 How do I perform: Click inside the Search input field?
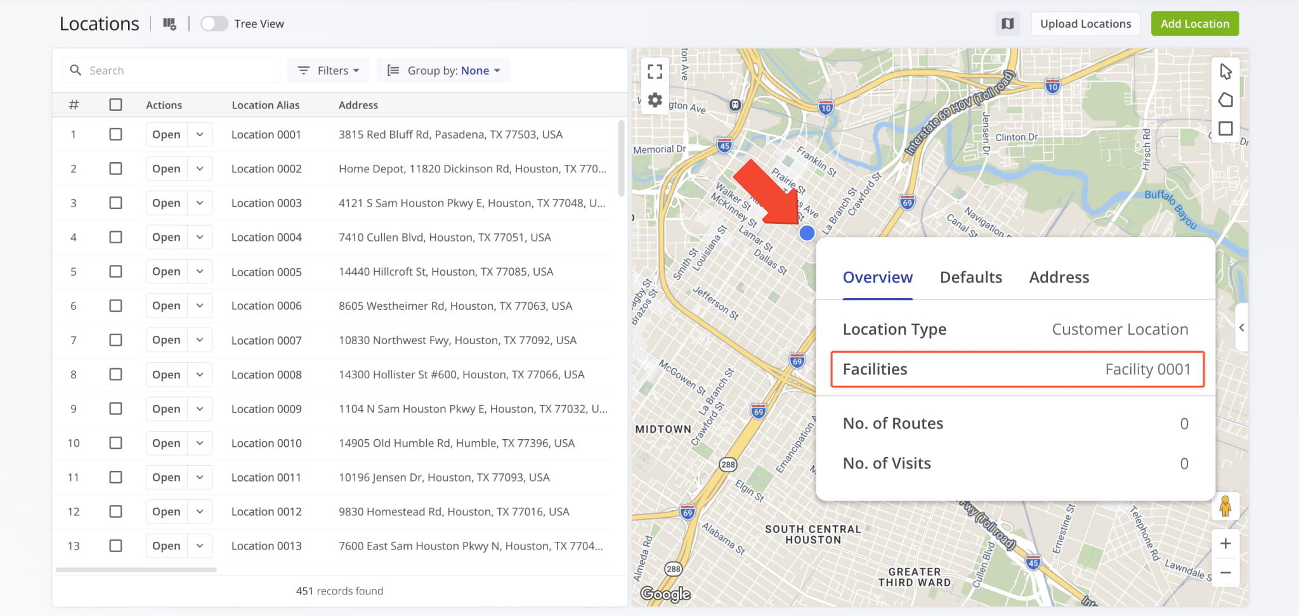pos(171,70)
